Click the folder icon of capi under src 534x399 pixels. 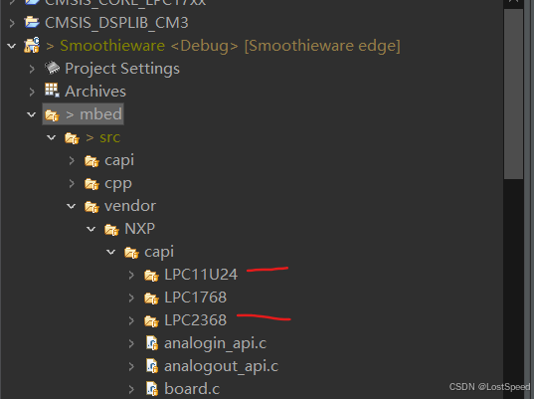pyautogui.click(x=91, y=161)
